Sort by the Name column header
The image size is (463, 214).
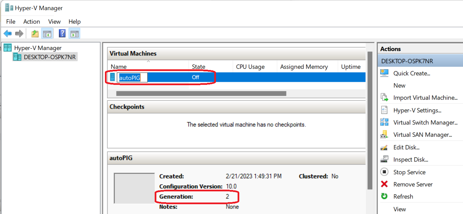click(x=148, y=67)
